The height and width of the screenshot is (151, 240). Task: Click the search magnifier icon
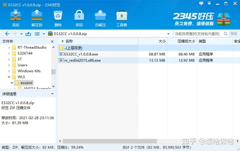click(x=225, y=34)
